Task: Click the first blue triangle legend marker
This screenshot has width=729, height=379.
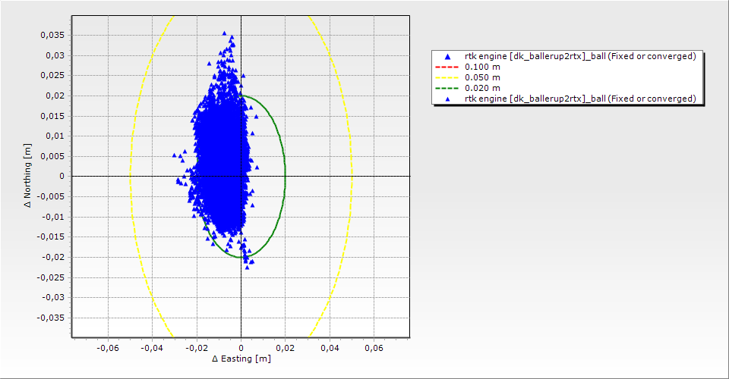Action: point(448,57)
